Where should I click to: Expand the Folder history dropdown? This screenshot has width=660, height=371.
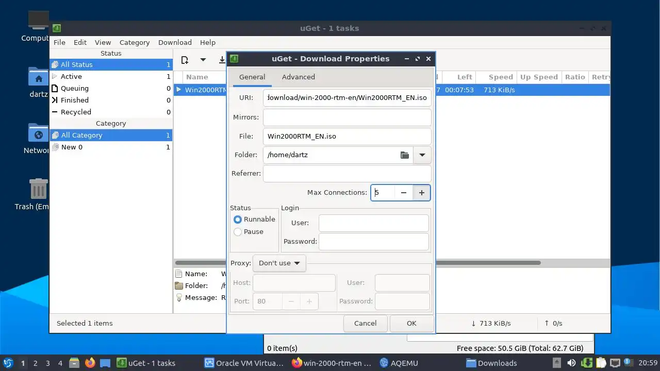point(422,155)
